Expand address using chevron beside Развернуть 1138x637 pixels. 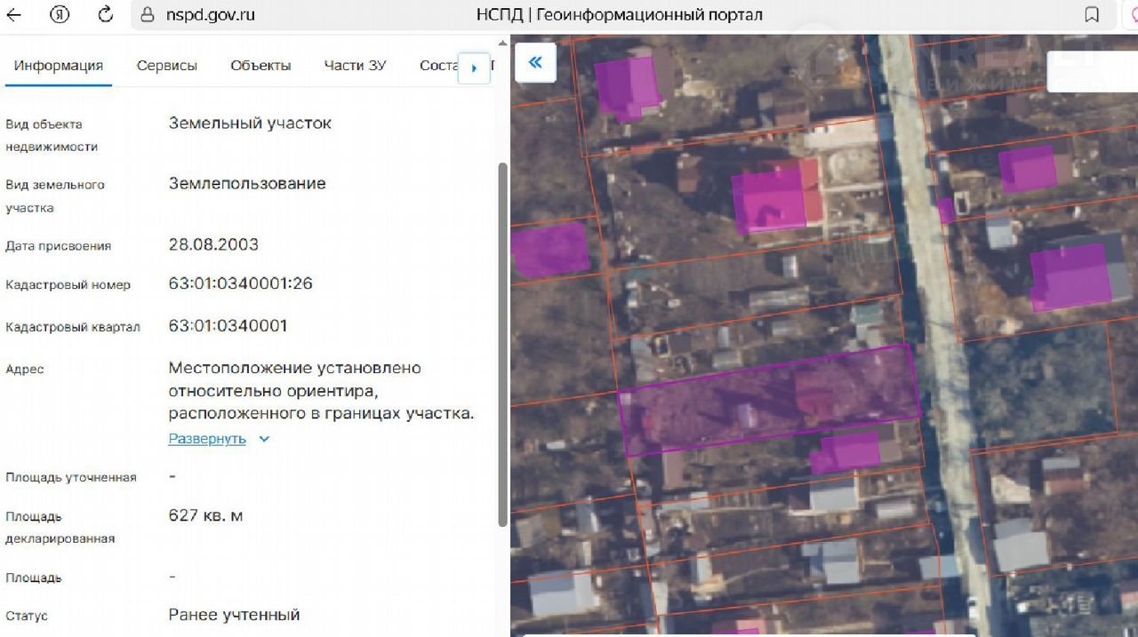pos(264,439)
